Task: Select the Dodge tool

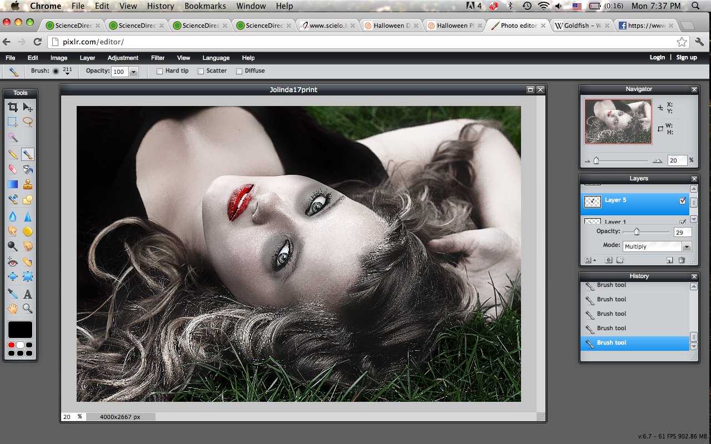Action: [x=13, y=246]
